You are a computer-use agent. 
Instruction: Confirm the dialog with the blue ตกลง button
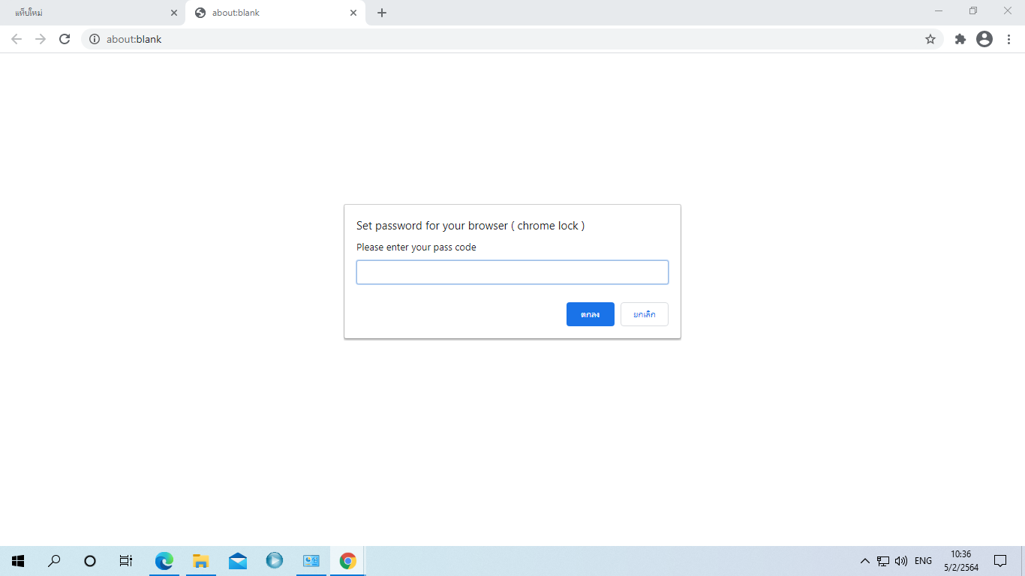pos(591,314)
